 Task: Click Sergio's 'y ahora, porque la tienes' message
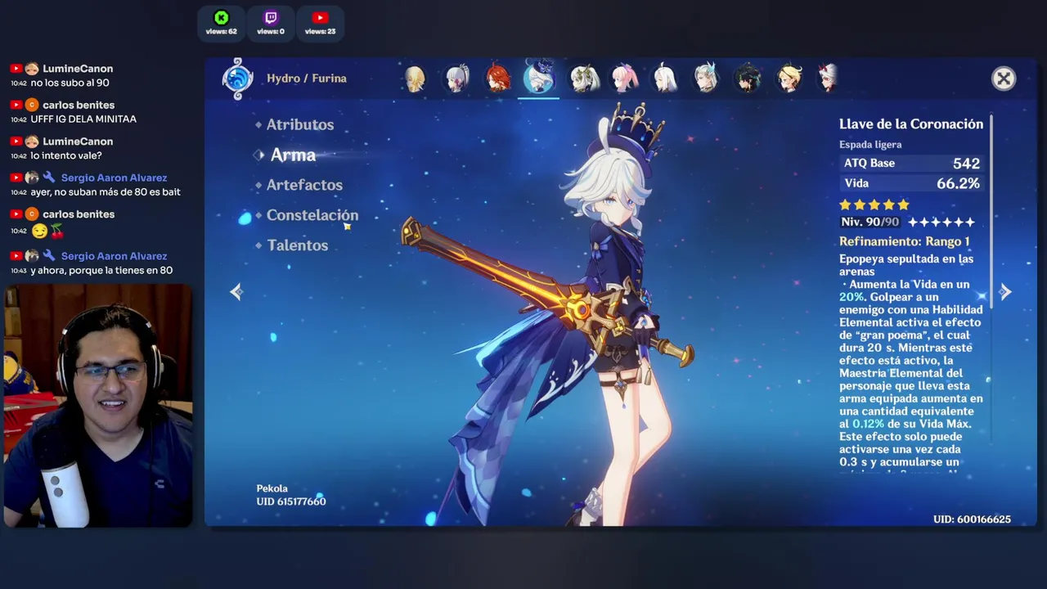click(101, 271)
